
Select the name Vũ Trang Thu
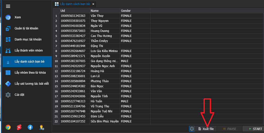pos(100,106)
